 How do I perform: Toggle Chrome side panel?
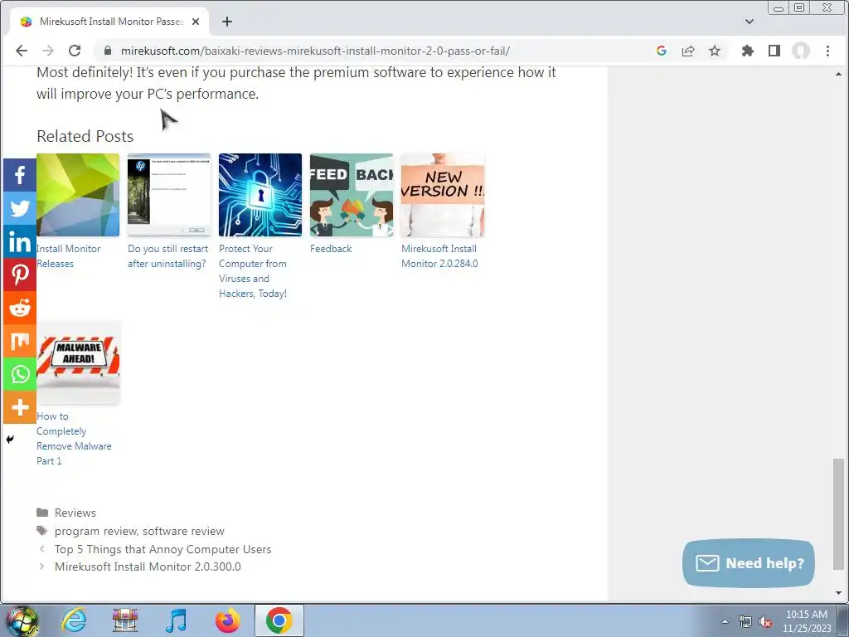pos(774,51)
